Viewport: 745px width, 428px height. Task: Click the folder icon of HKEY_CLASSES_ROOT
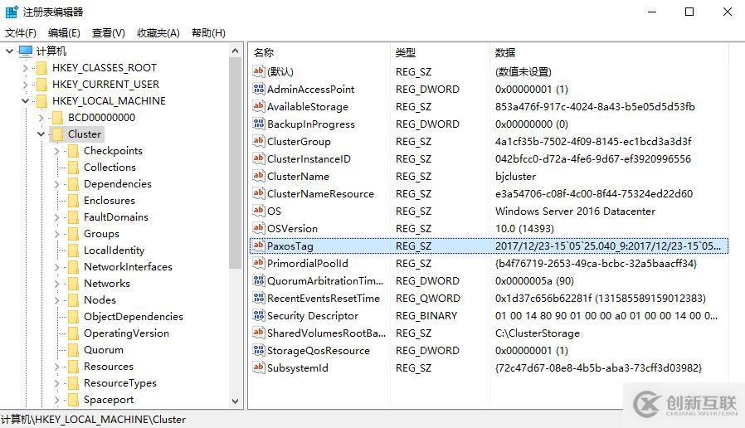41,68
